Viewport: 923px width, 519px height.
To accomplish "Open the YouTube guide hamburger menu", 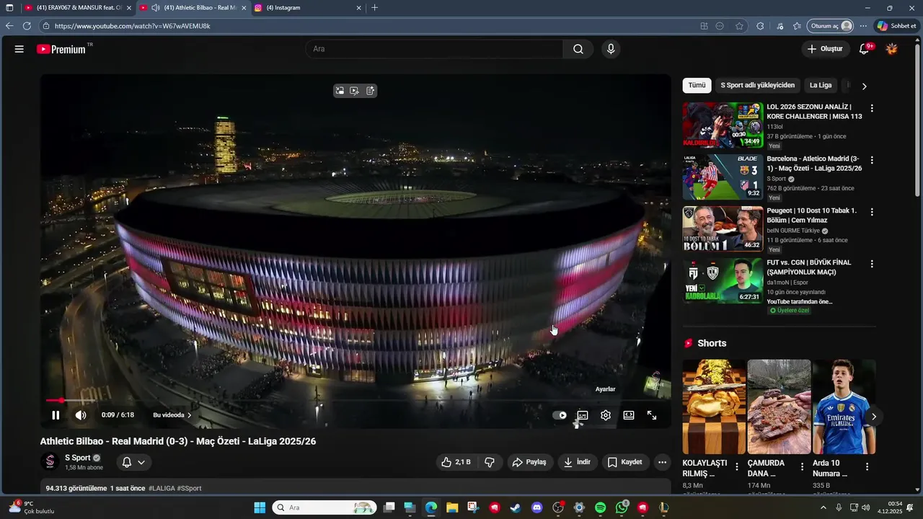I will coord(19,49).
